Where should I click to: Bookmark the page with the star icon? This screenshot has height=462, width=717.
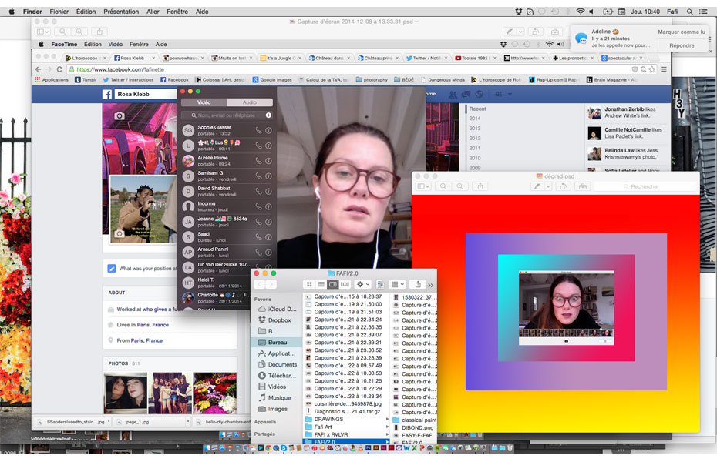[x=652, y=69]
